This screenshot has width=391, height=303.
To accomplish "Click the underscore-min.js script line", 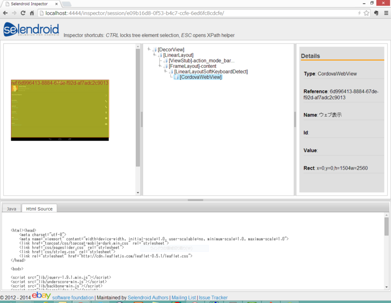I will pyautogui.click(x=59, y=281).
